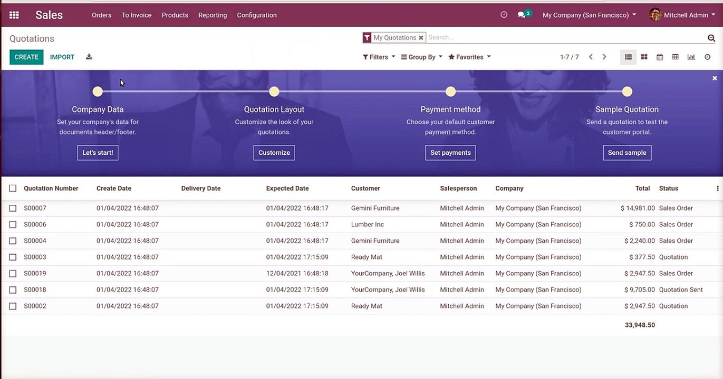Screen dimensions: 723x379
Task: Check the S00007 row checkbox
Action: 13,208
